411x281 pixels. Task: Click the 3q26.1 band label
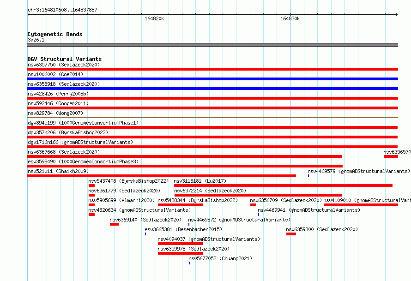click(36, 40)
